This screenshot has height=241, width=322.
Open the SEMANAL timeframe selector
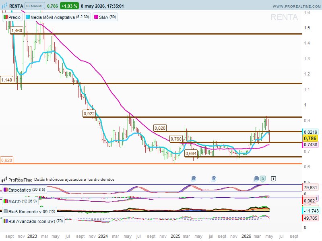[35, 6]
